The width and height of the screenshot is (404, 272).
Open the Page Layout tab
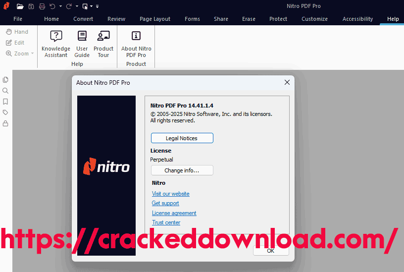[155, 19]
